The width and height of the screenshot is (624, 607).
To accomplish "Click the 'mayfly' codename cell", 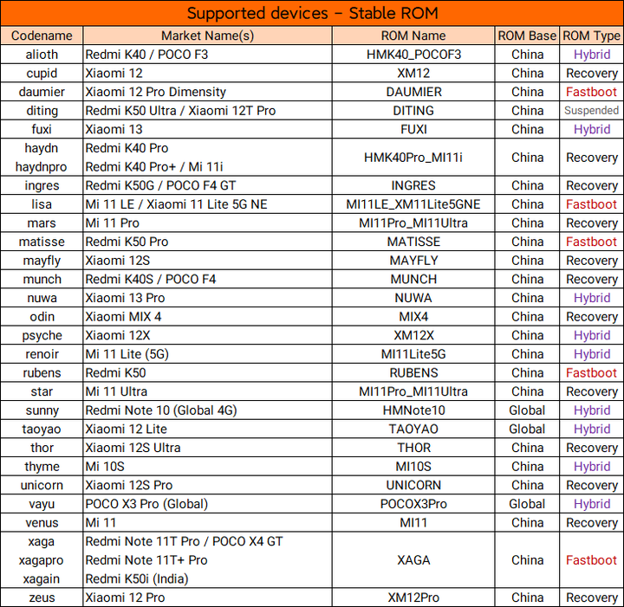I will click(x=42, y=261).
